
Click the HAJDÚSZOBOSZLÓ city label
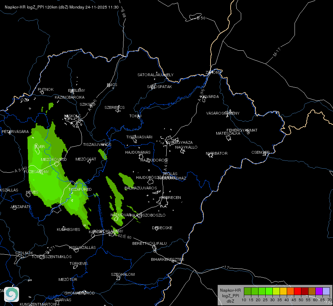[148, 215]
